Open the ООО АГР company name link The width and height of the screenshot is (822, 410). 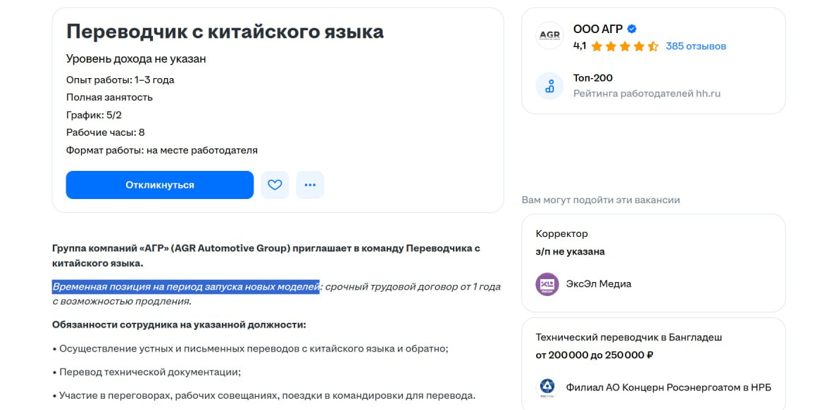click(x=598, y=30)
